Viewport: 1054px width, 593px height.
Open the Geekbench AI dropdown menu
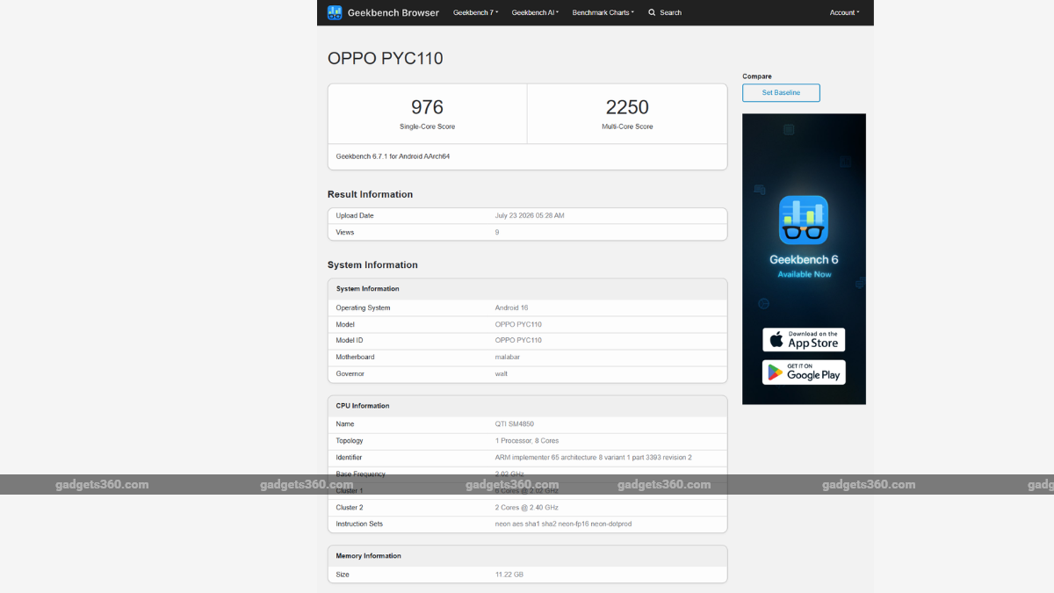[x=535, y=12]
